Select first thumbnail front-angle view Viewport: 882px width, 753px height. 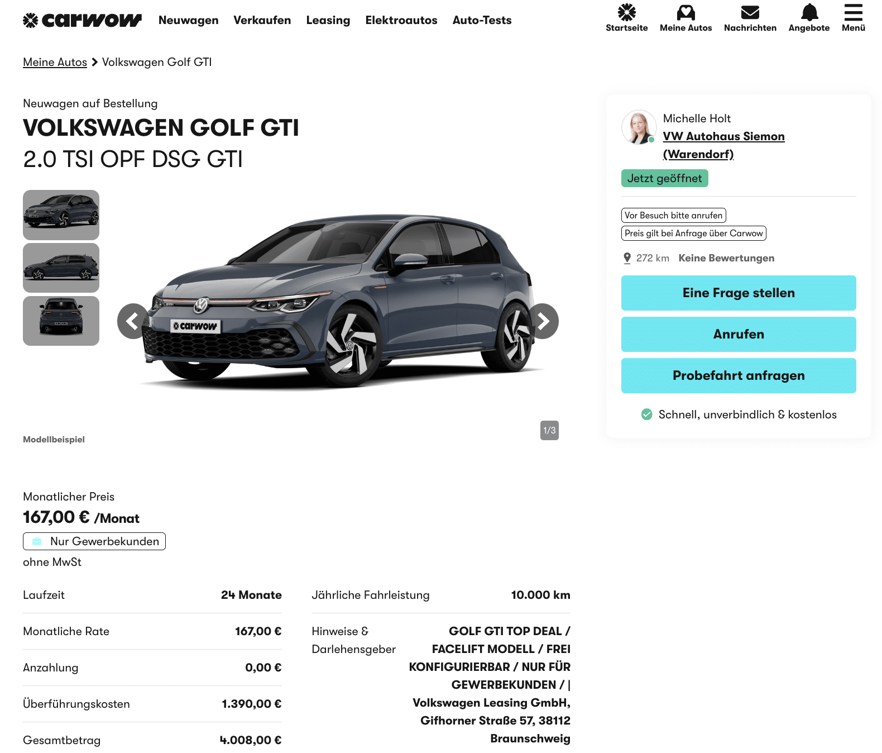point(61,215)
